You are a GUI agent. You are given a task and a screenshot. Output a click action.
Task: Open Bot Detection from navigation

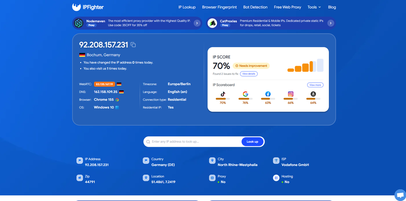(255, 7)
